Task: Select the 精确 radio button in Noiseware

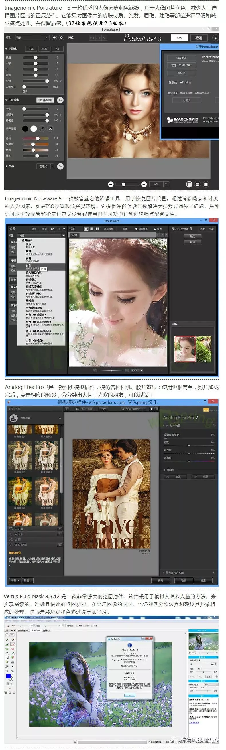Action: pyautogui.click(x=155, y=228)
